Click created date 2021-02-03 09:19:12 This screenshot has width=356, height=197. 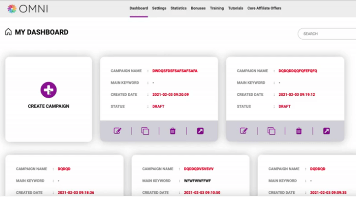pos(297,94)
